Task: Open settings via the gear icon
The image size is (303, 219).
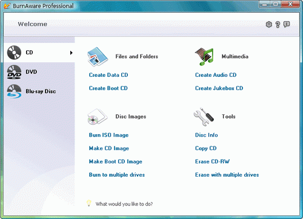Action: click(269, 24)
